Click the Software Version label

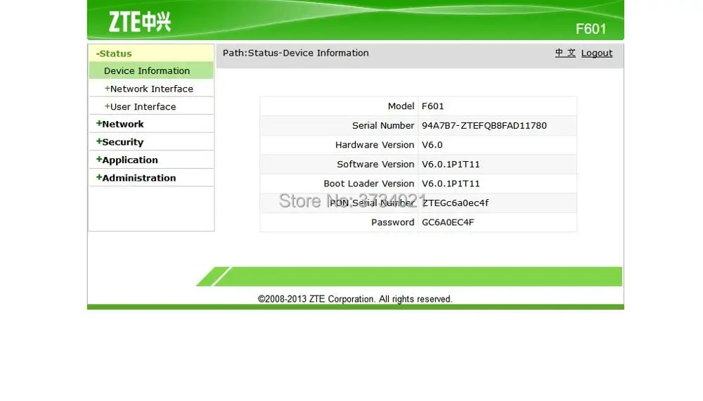pyautogui.click(x=375, y=164)
